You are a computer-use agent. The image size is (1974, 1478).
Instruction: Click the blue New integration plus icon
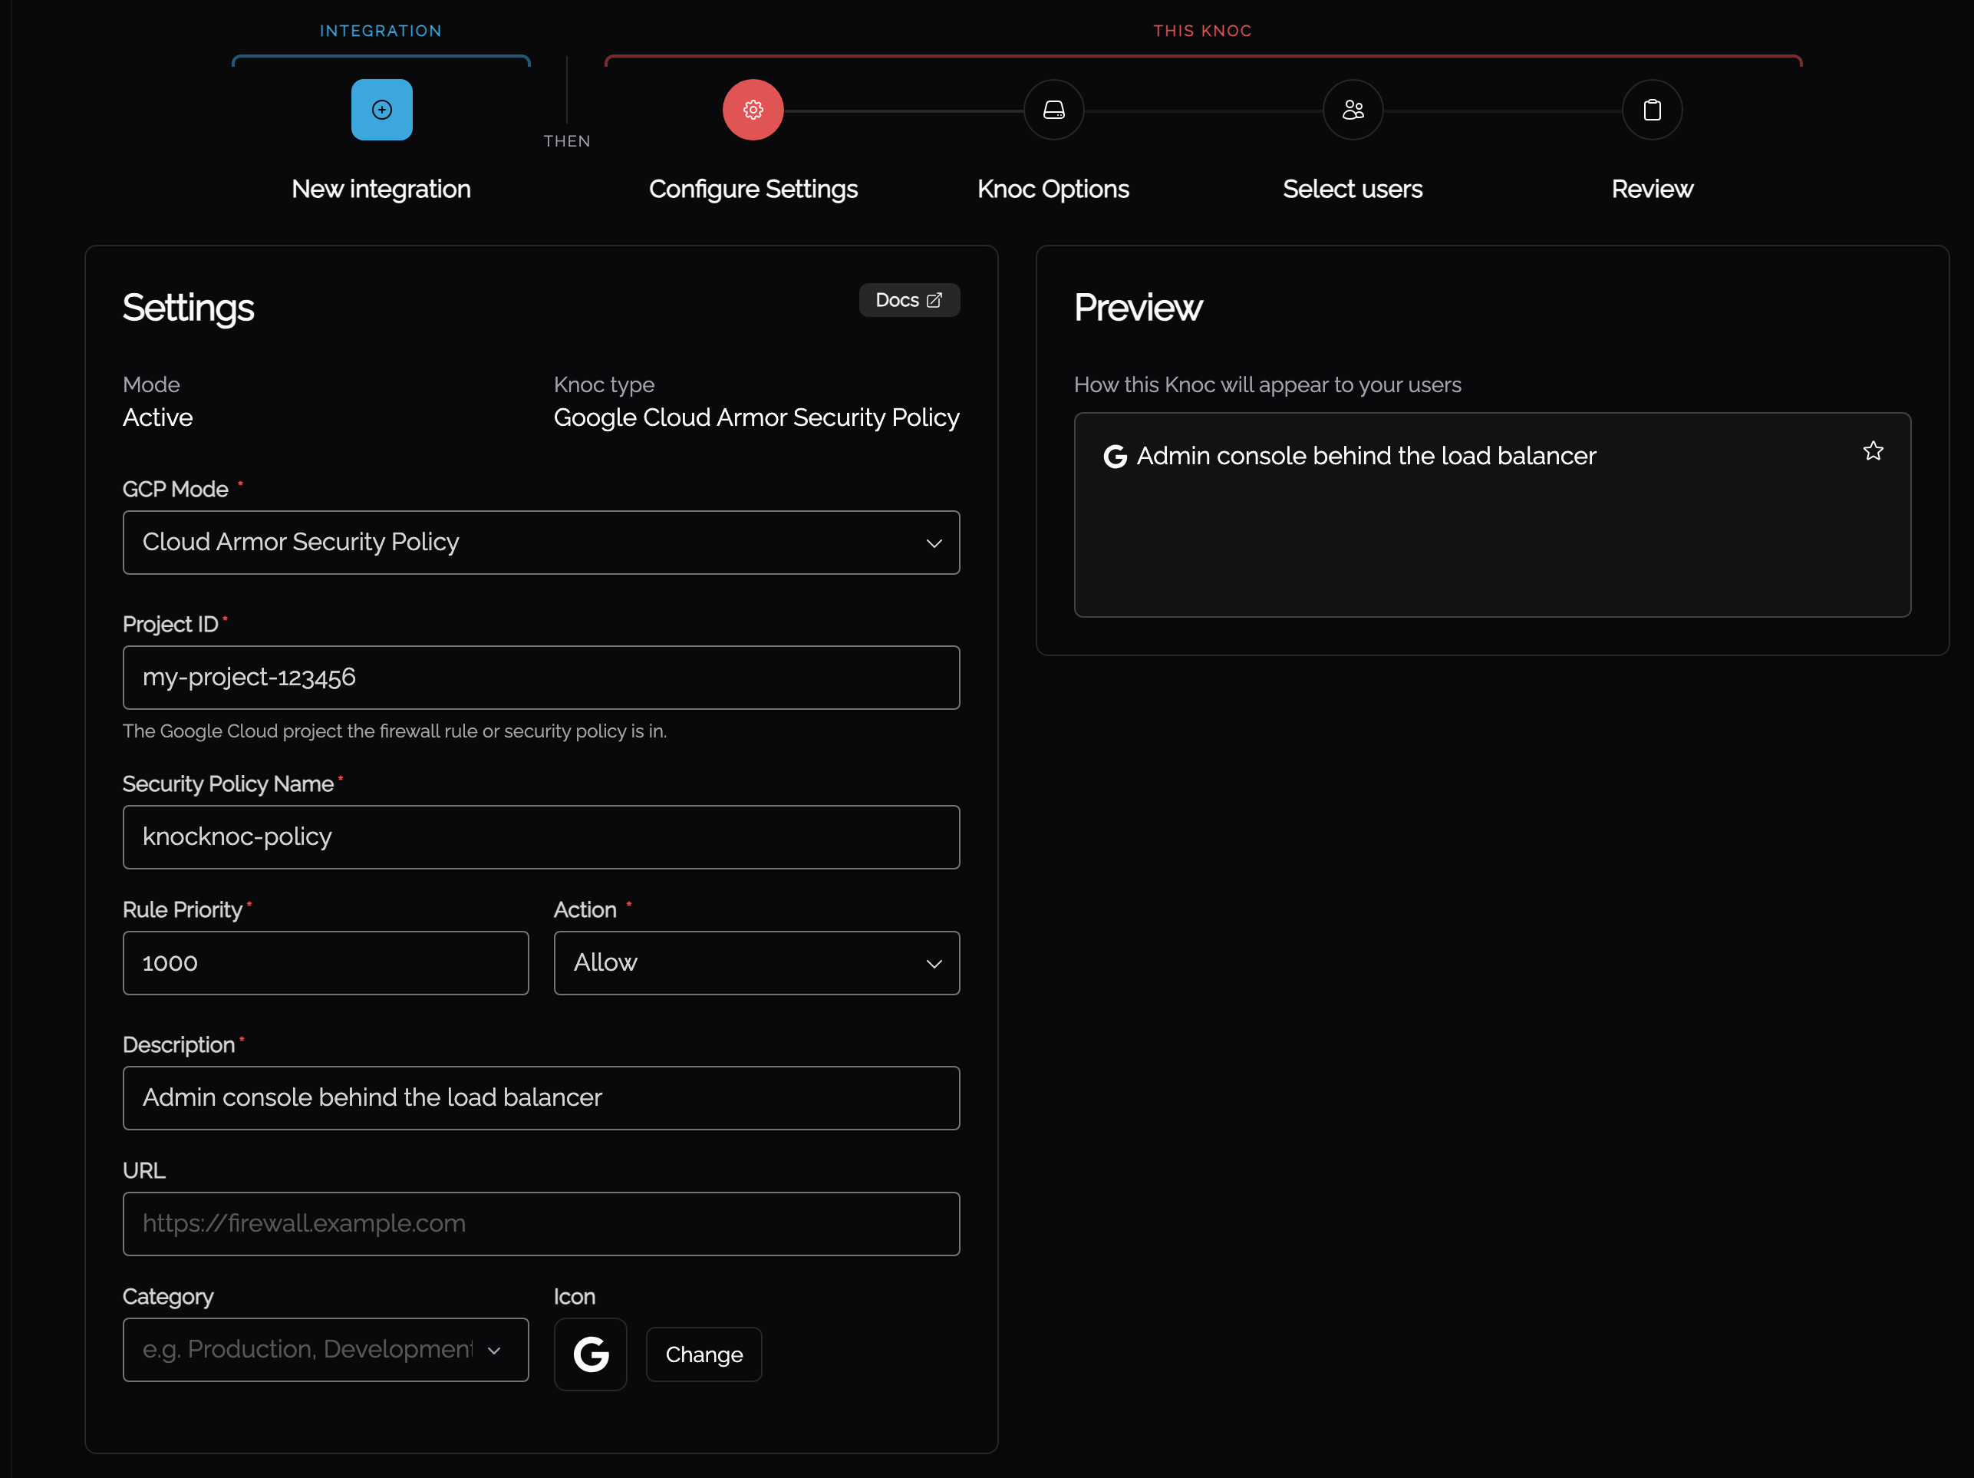pyautogui.click(x=381, y=110)
